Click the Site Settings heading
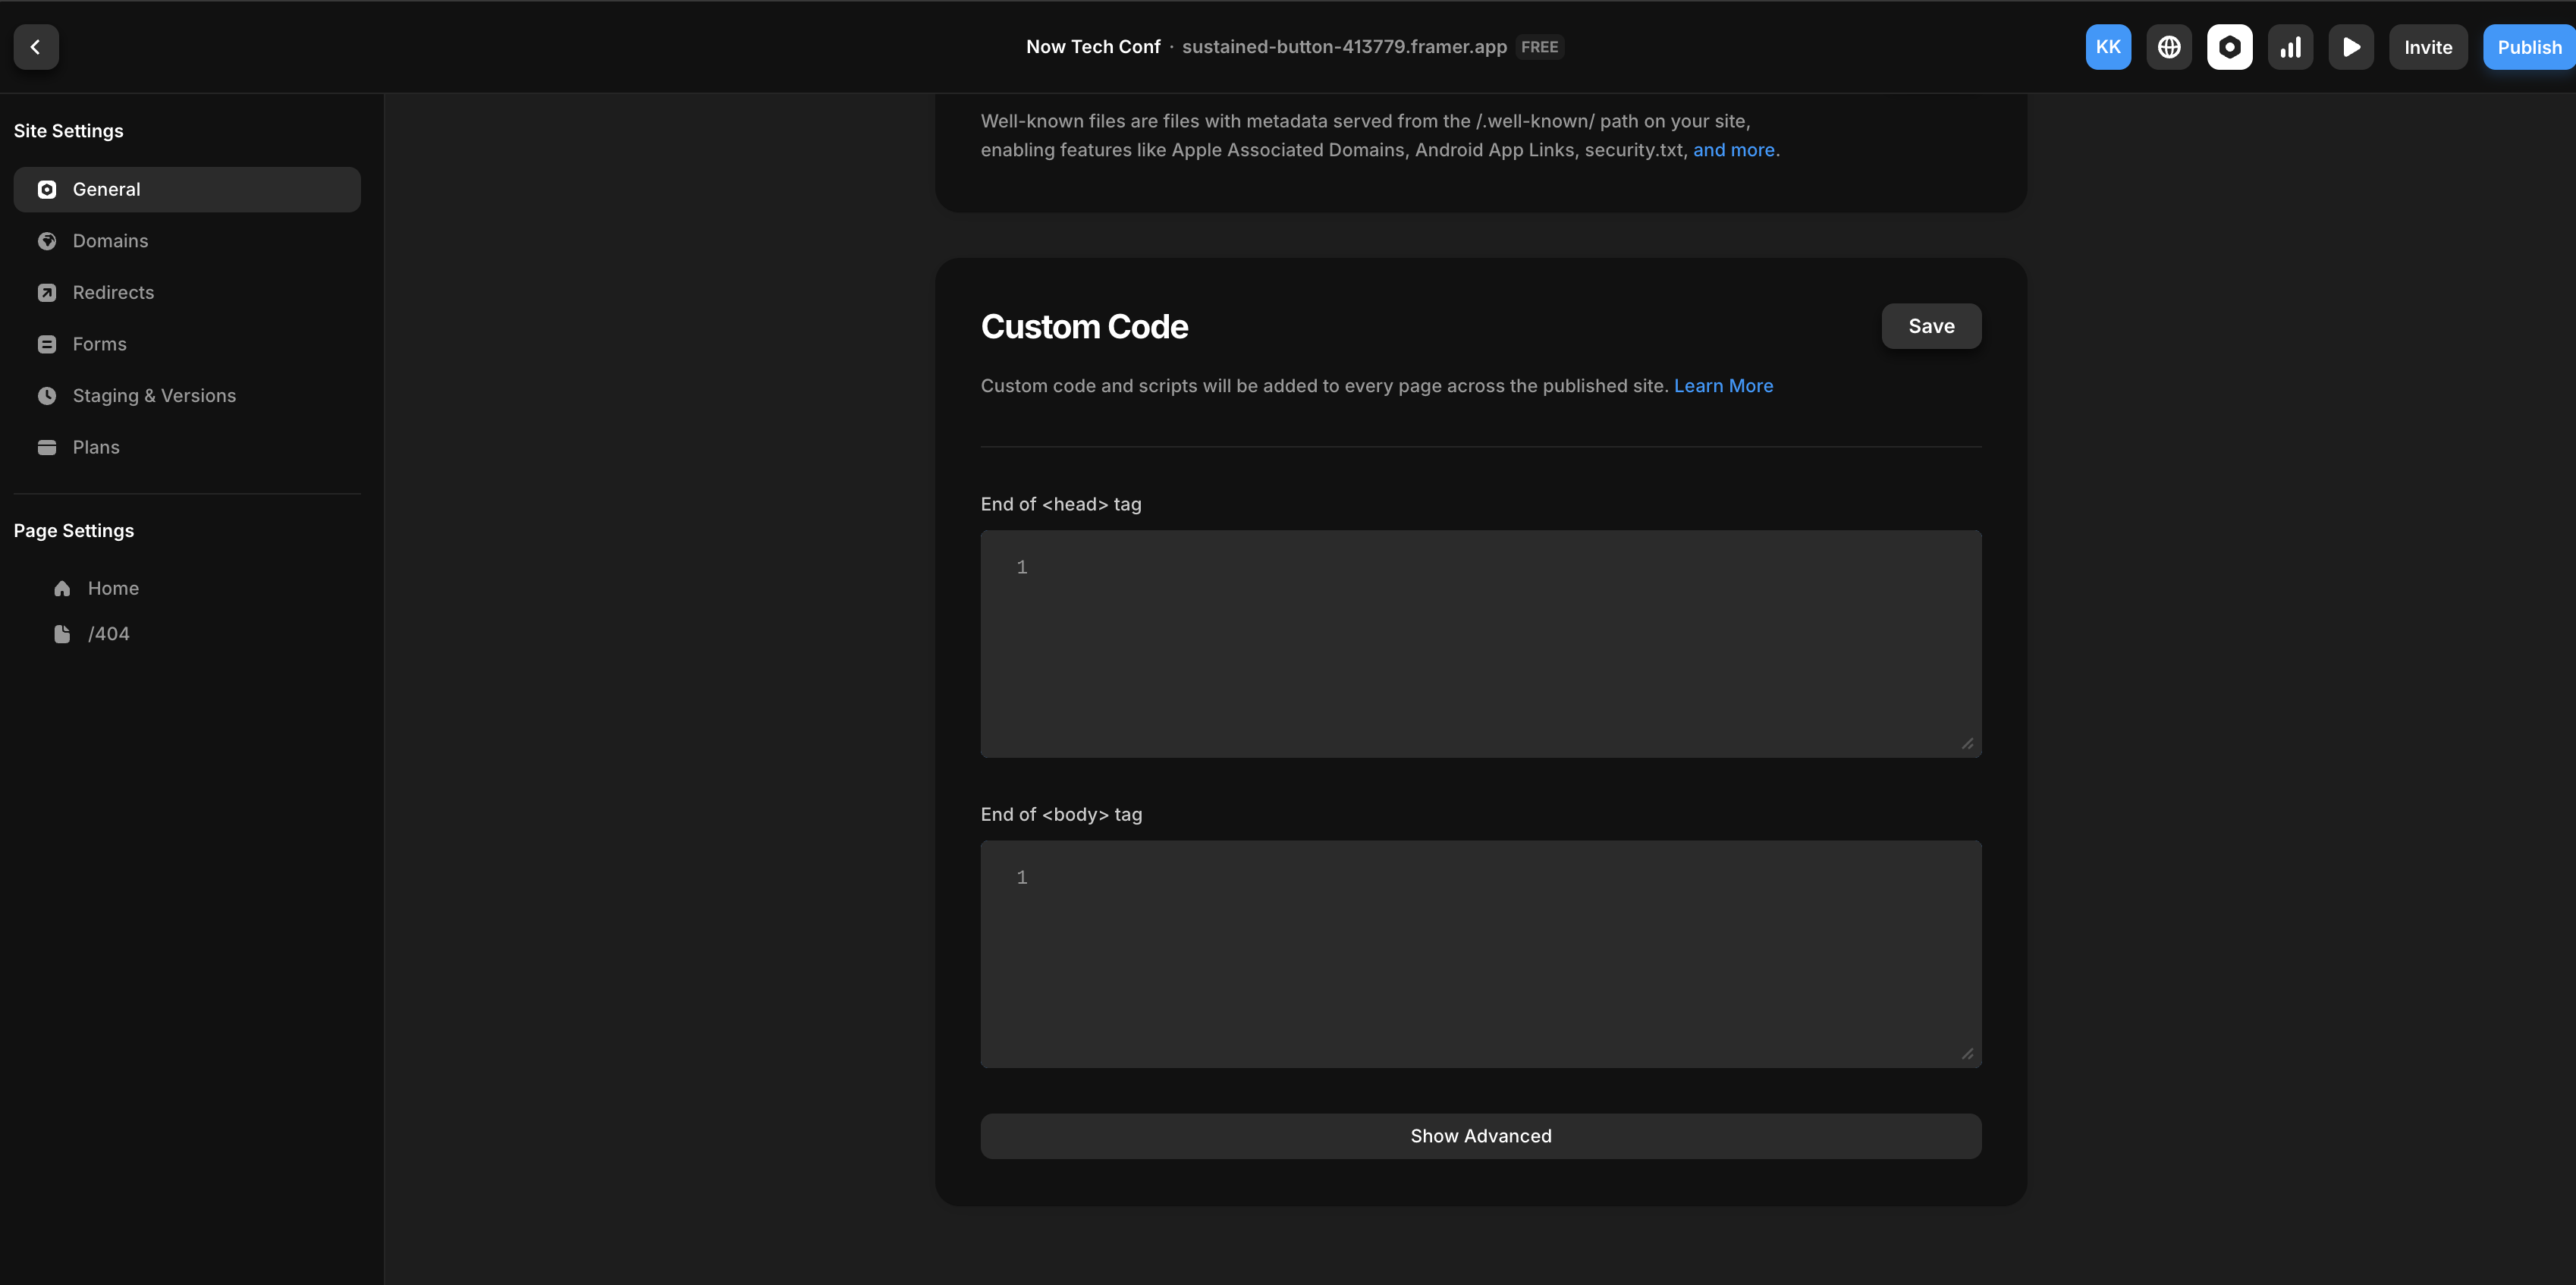 point(69,131)
